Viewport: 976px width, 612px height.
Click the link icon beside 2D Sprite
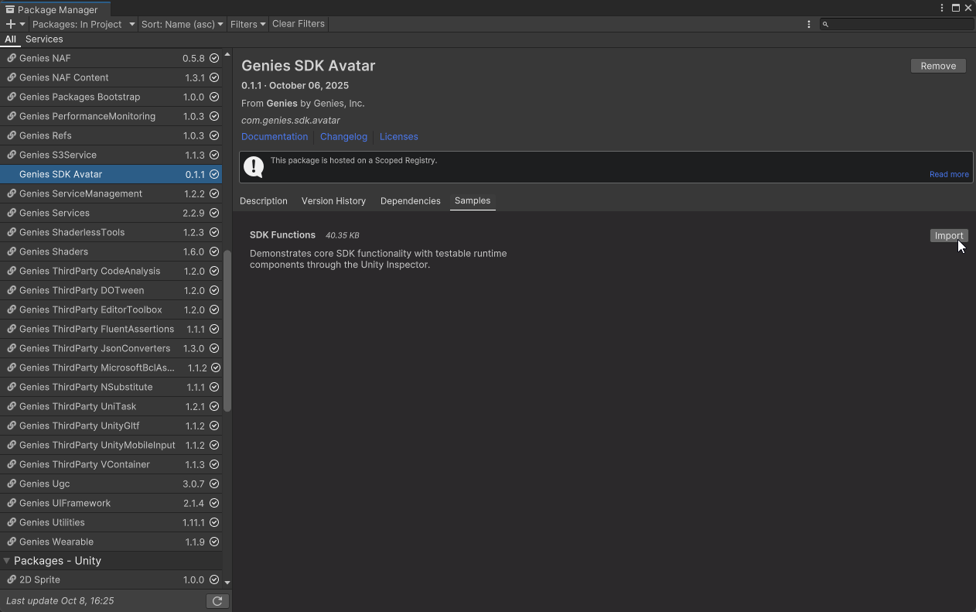coord(12,580)
